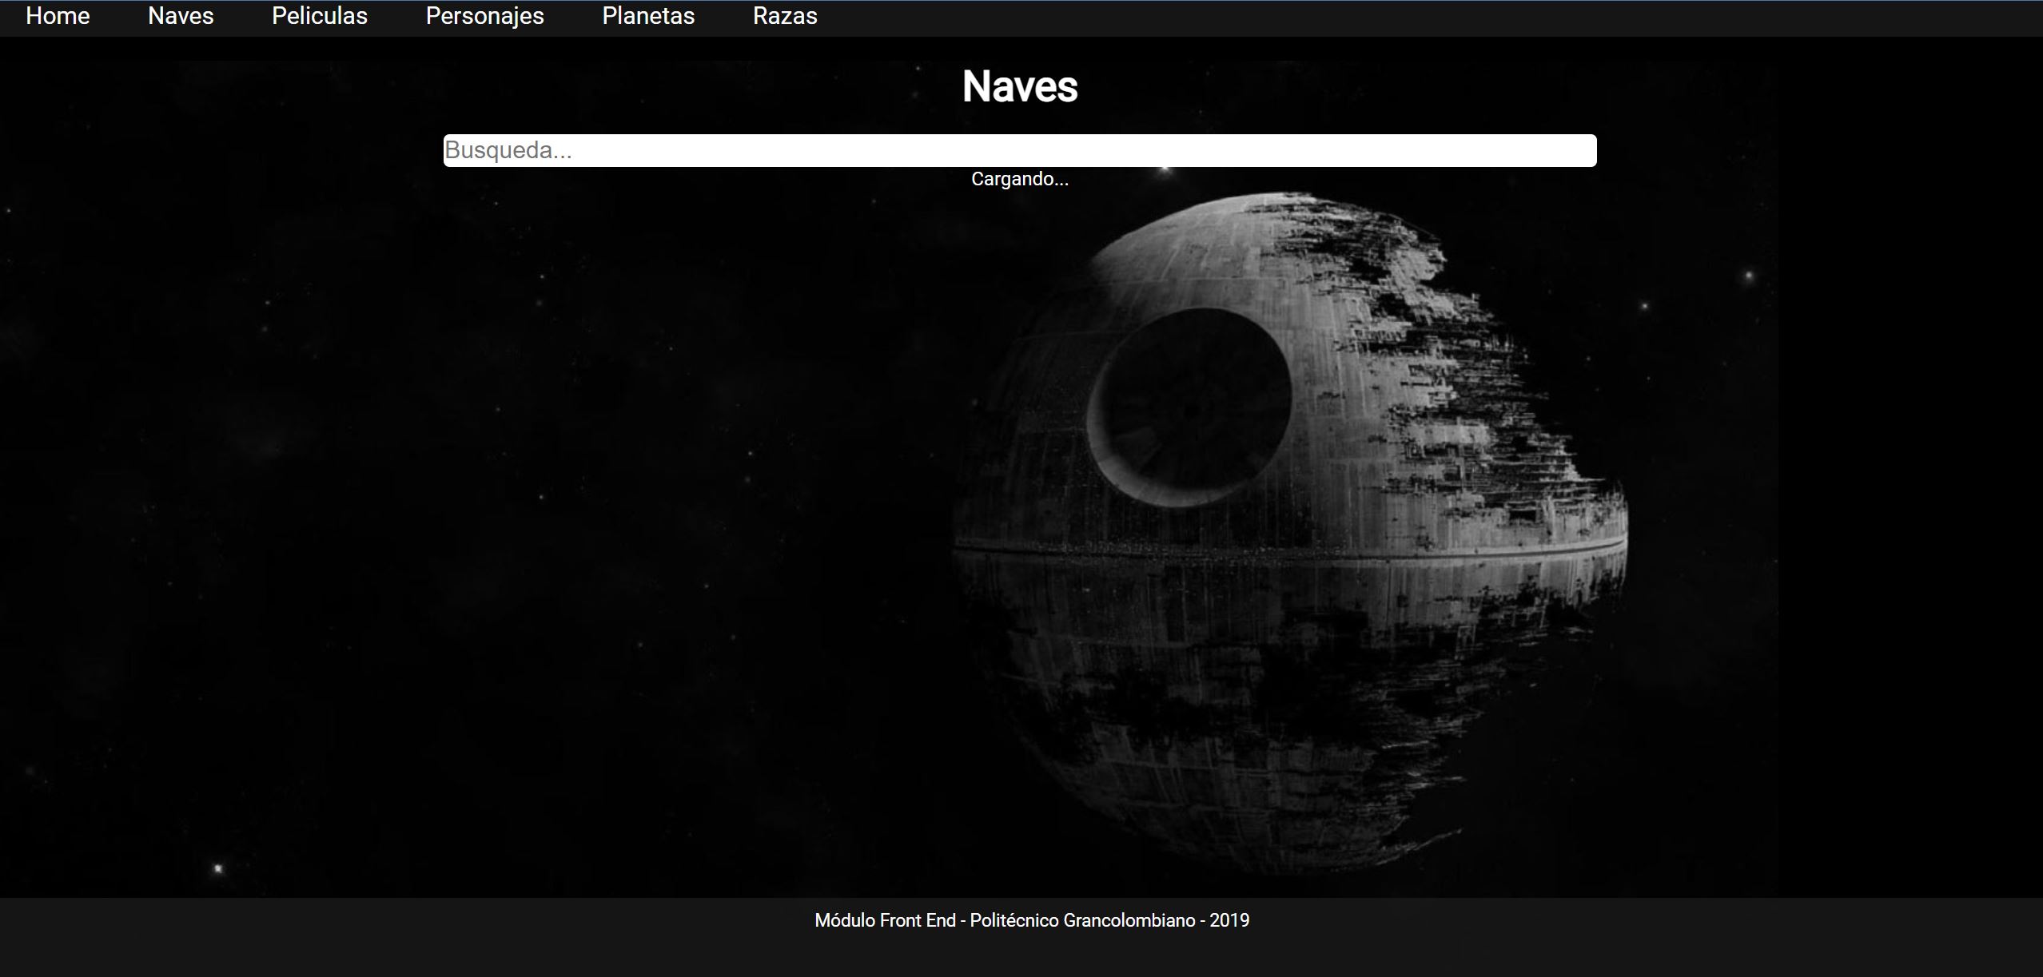
Task: Click the Naves page title heading
Action: coord(1020,86)
